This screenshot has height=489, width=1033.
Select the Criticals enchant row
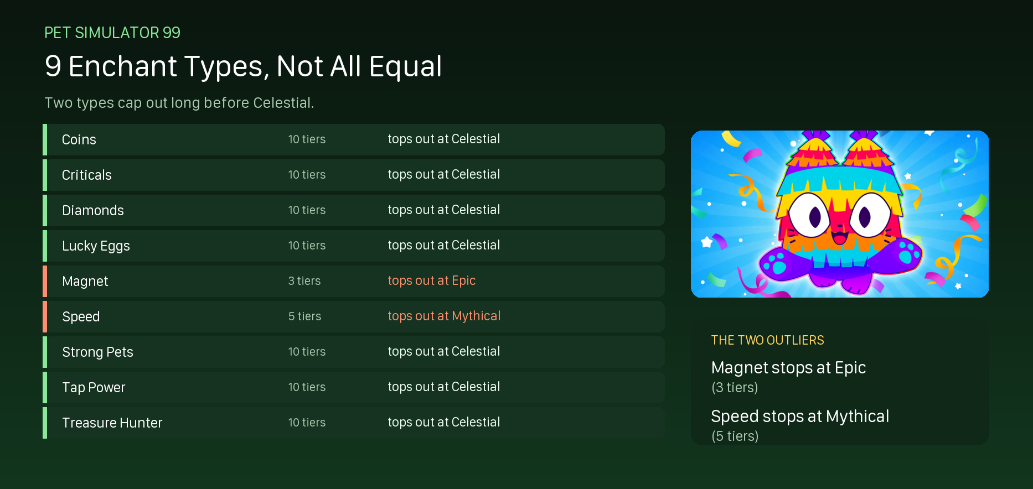click(354, 175)
